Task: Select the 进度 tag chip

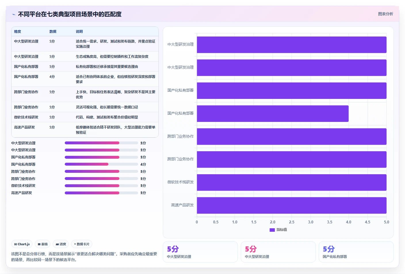Action: coord(61,244)
